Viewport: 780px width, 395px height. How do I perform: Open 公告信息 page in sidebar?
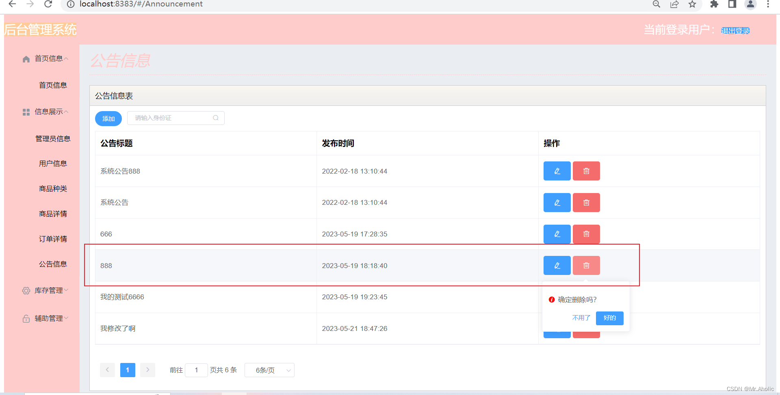(53, 264)
